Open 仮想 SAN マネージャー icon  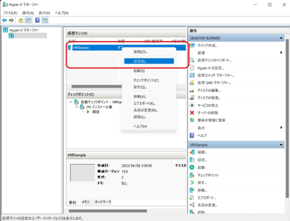(192, 83)
